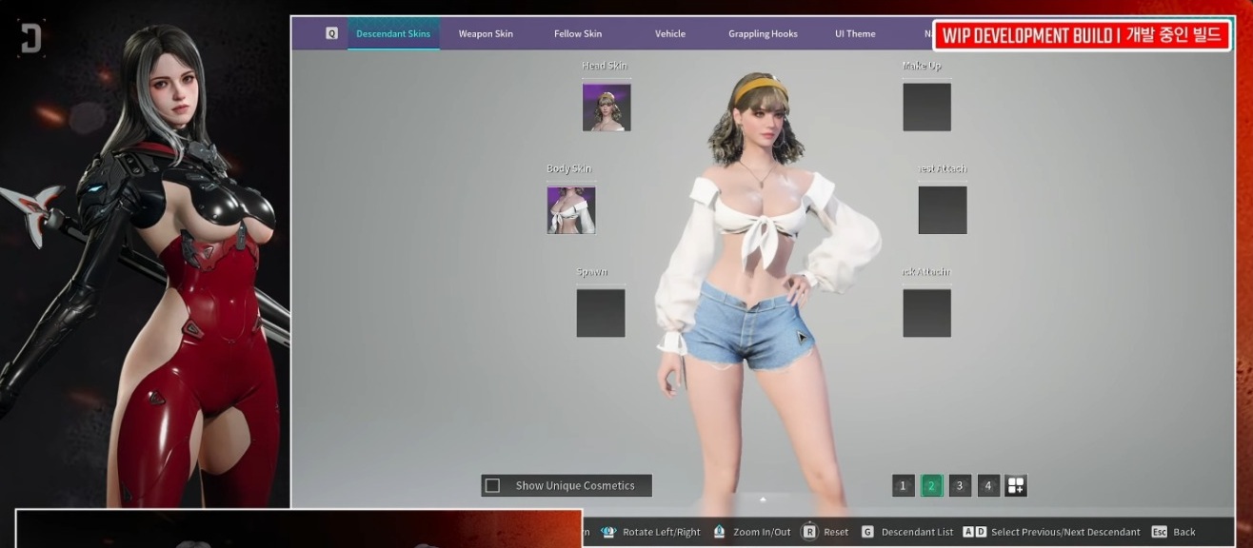
Task: Click the Rotate Left/Right mouse icon
Action: 608,532
